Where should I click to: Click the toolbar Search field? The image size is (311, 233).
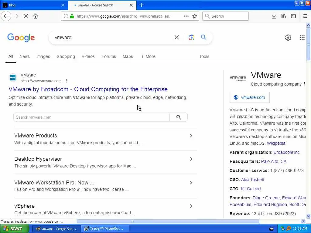225,16
